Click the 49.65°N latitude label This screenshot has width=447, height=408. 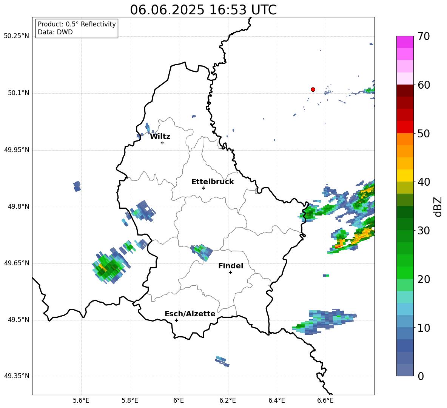pyautogui.click(x=17, y=263)
